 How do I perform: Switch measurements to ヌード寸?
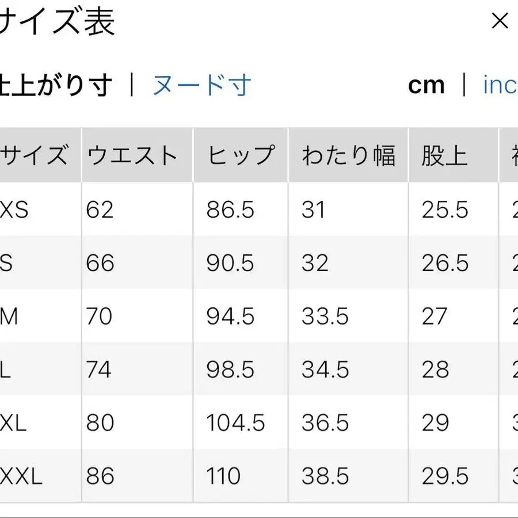click(203, 85)
